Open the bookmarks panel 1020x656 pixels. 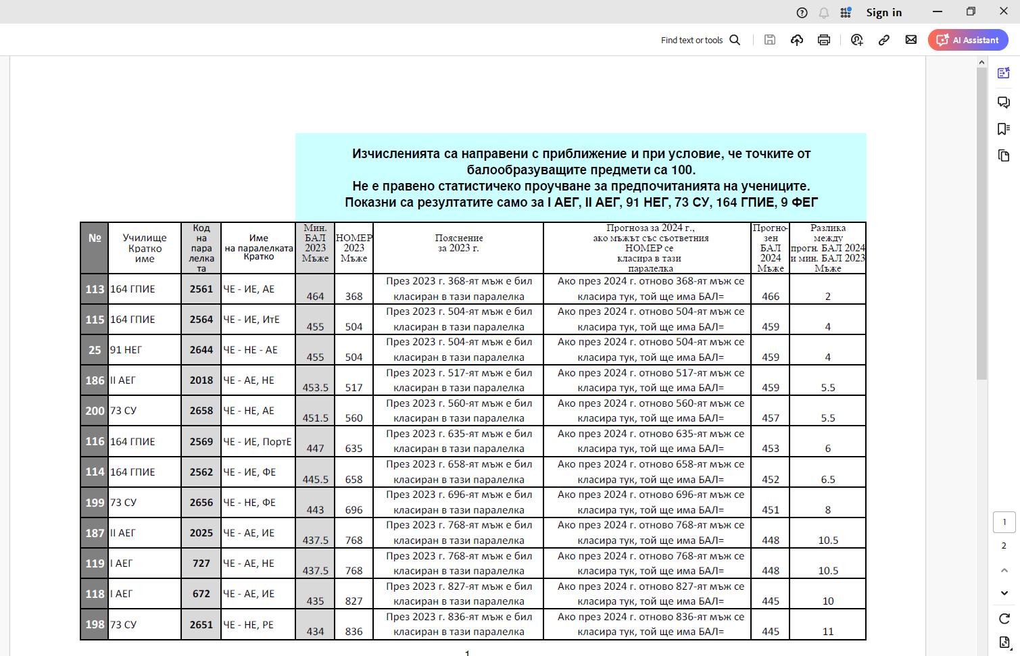coord(1004,129)
